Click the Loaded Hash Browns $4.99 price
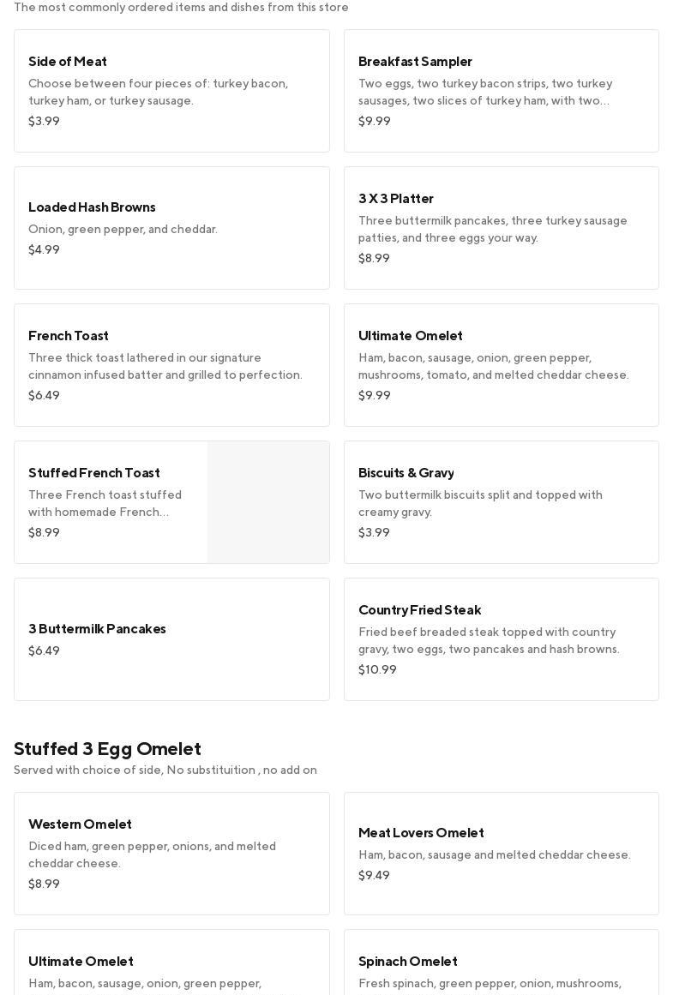673x995 pixels. coord(44,250)
